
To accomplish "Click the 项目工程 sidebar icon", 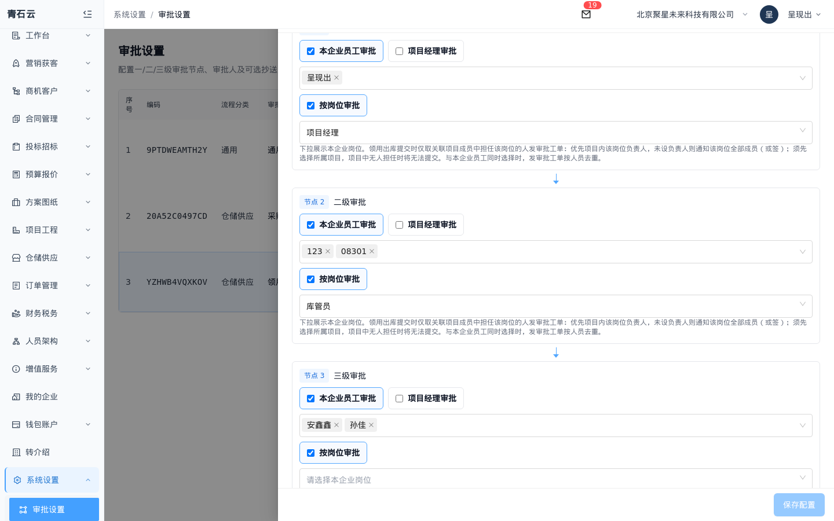I will pos(16,230).
